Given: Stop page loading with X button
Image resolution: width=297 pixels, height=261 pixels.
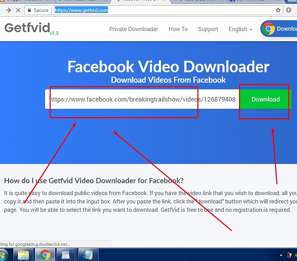Looking at the screenshot, I should tap(18, 10).
